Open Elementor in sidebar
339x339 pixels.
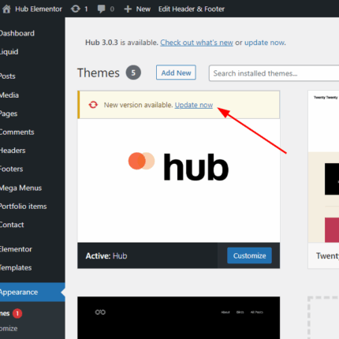coord(16,249)
